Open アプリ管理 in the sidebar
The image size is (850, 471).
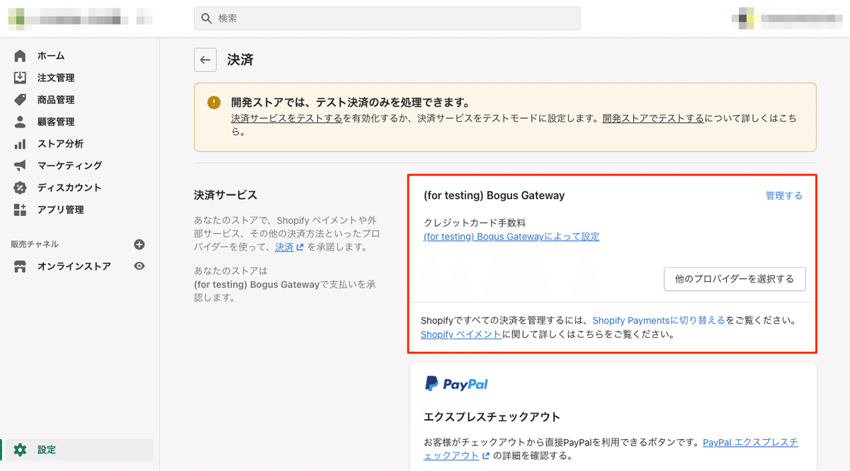[60, 210]
